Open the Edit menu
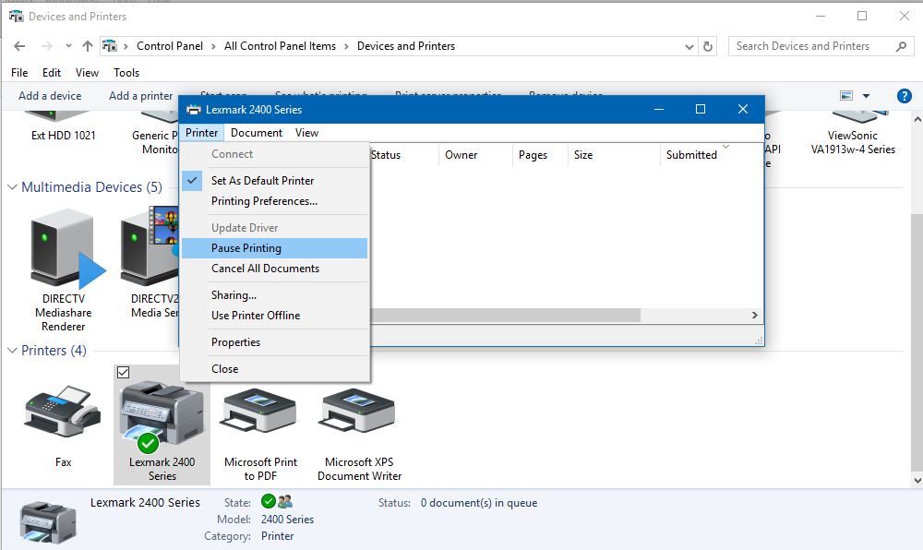923x550 pixels. point(52,72)
